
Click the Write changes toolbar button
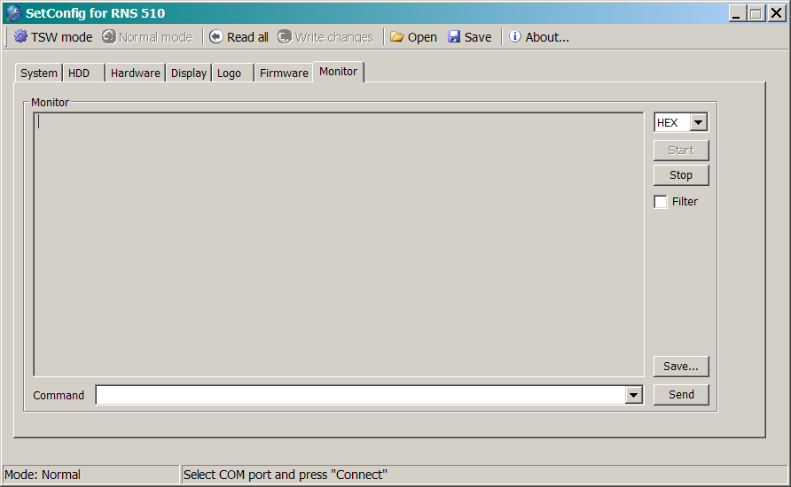tap(325, 37)
